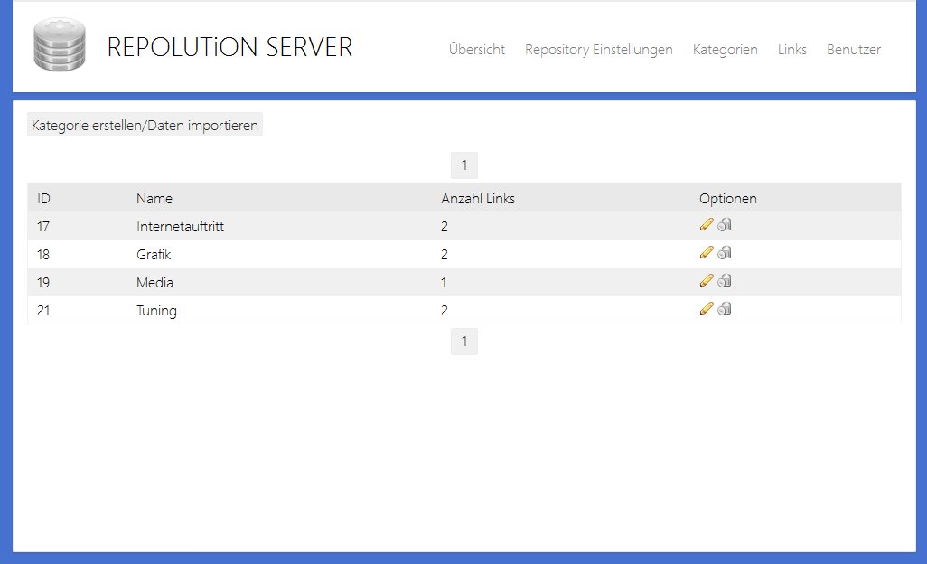Screen dimensions: 927x564
Task: Select page 1 above the table
Action: (x=463, y=164)
